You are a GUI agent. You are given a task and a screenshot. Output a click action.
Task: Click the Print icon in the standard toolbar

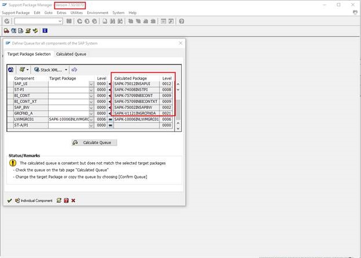(104, 21)
